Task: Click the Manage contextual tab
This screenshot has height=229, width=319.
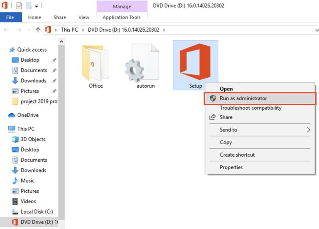Action: [122, 7]
